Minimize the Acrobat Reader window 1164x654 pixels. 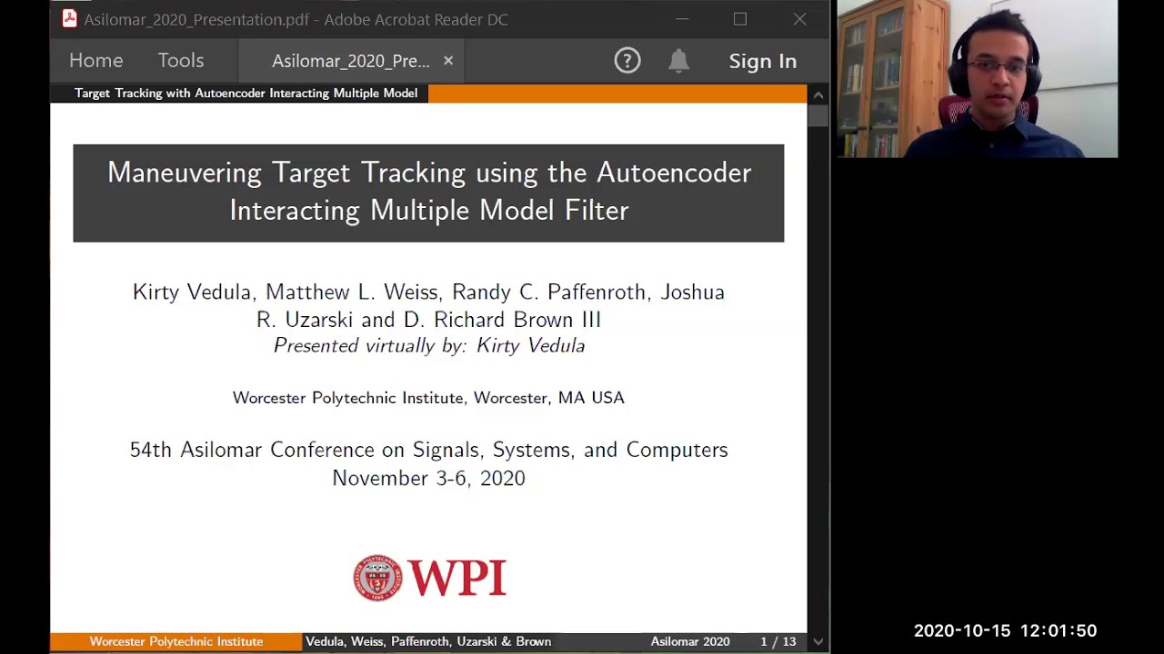683,19
